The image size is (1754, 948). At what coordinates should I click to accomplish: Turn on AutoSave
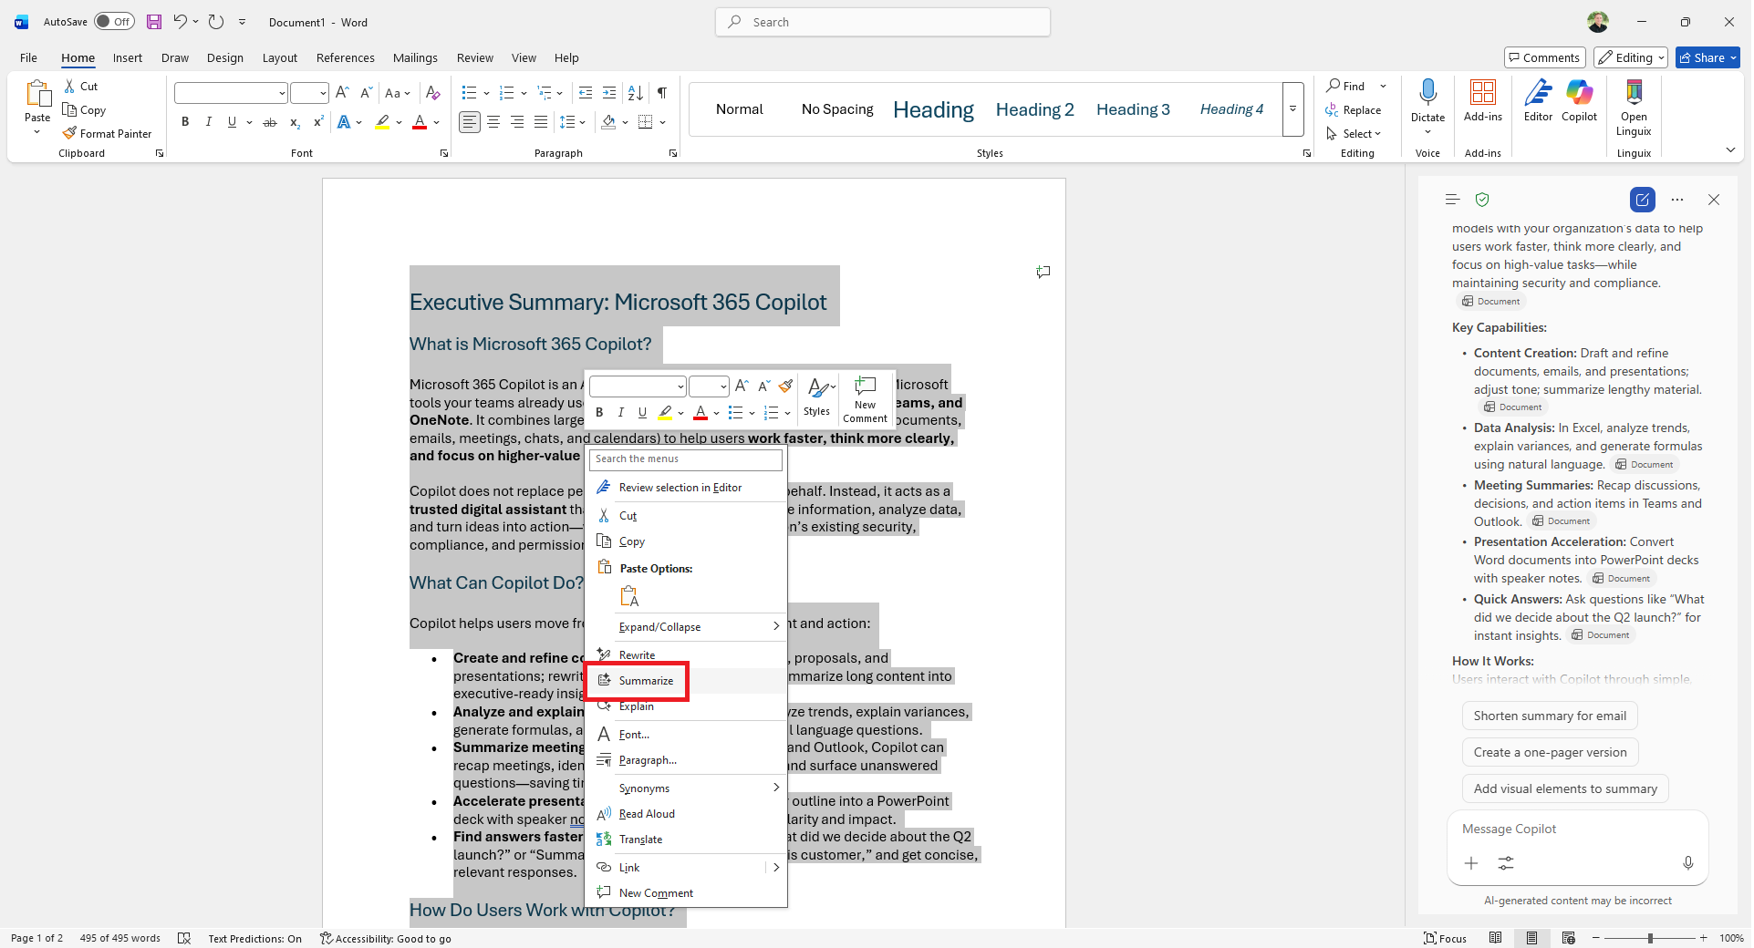[113, 21]
